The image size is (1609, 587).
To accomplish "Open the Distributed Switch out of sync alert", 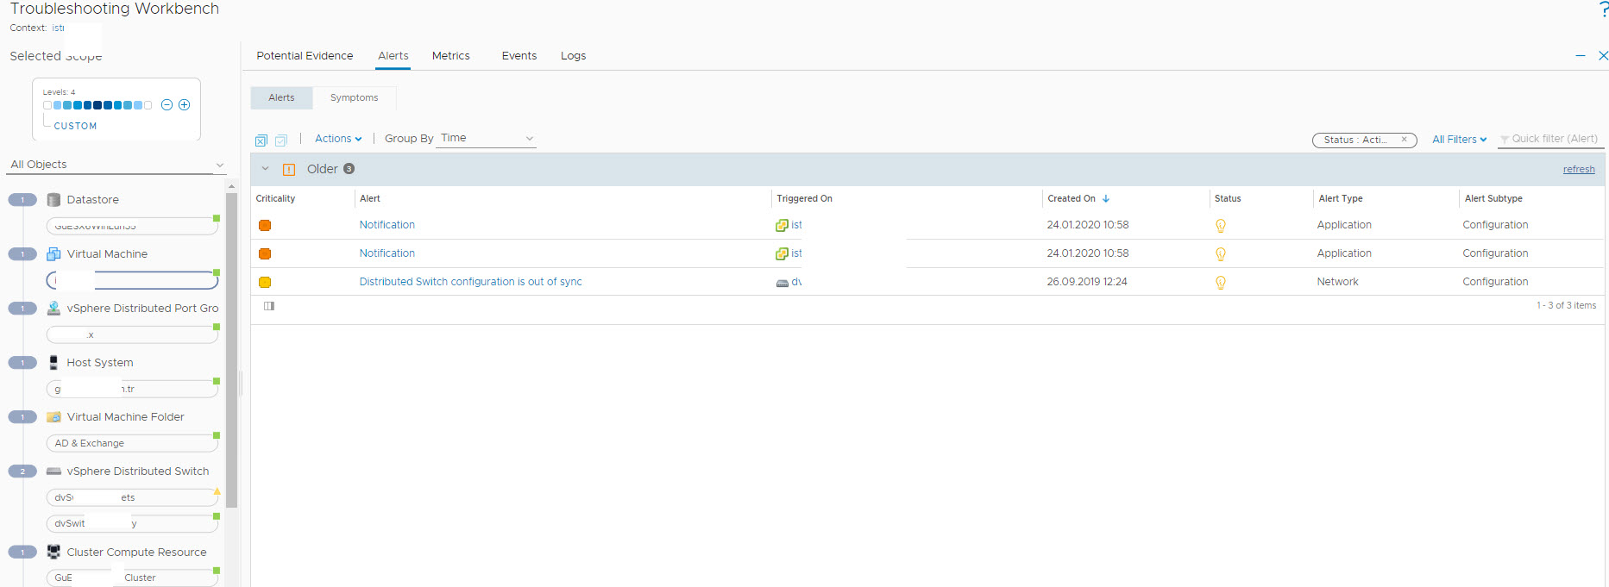I will pos(470,282).
